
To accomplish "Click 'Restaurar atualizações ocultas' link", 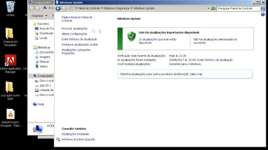I will click(80, 45).
